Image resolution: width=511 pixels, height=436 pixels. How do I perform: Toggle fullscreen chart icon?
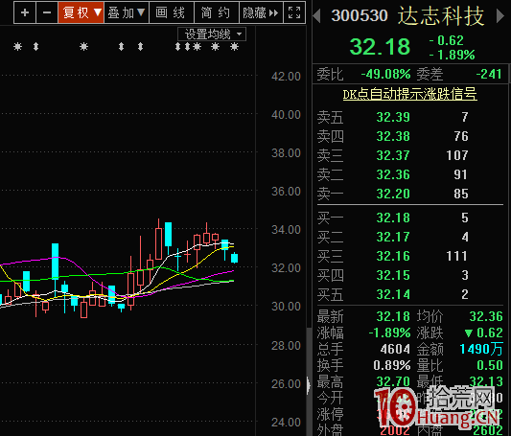click(x=294, y=12)
